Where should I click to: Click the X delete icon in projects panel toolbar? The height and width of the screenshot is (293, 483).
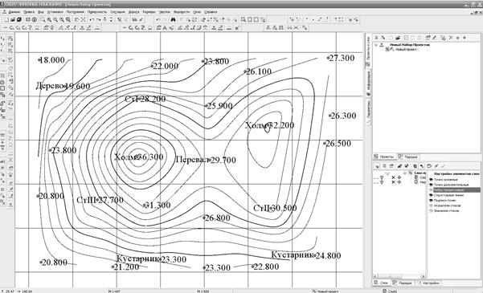[x=451, y=38]
